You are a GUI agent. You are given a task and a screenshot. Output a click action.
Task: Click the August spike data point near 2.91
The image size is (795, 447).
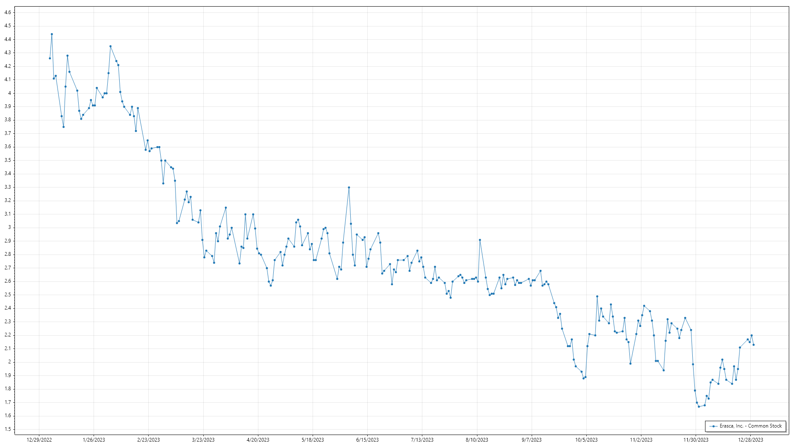[x=480, y=240]
